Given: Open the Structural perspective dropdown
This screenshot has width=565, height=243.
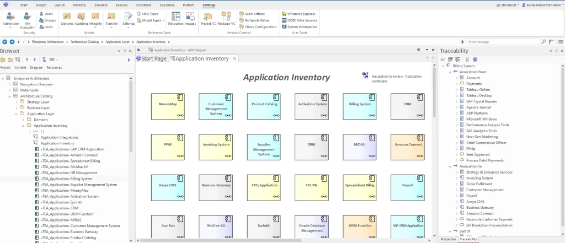Looking at the screenshot, I should [508, 5].
